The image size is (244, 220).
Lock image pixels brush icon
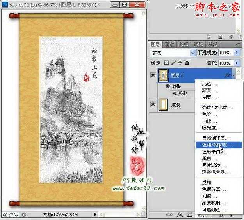click(x=173, y=63)
